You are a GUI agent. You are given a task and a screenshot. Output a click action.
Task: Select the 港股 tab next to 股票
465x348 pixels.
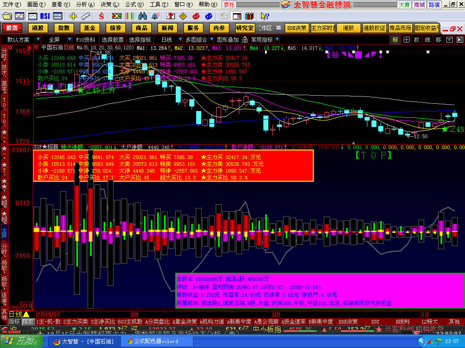pos(38,28)
